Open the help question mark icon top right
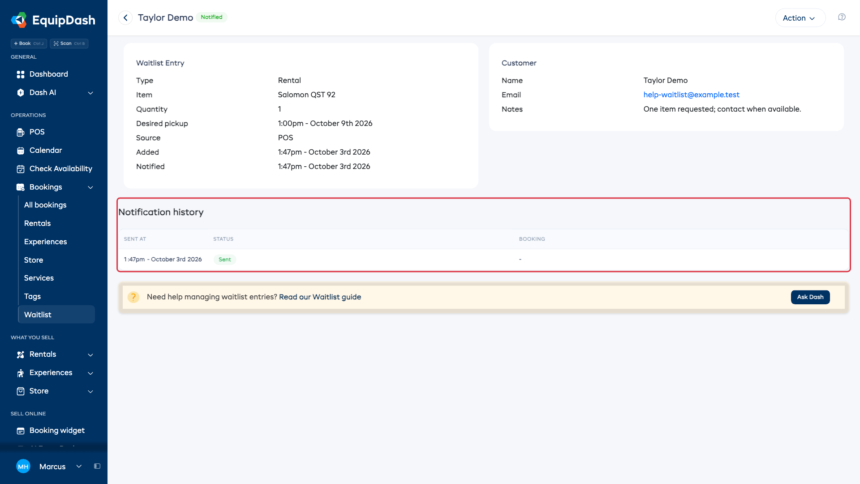The width and height of the screenshot is (860, 484). [842, 17]
